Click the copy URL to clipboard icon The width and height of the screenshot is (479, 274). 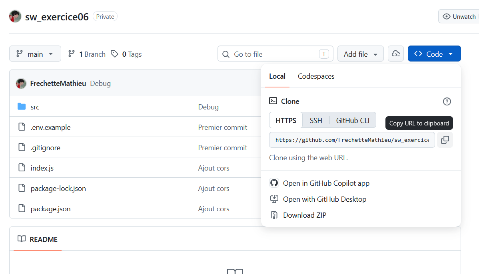click(445, 140)
